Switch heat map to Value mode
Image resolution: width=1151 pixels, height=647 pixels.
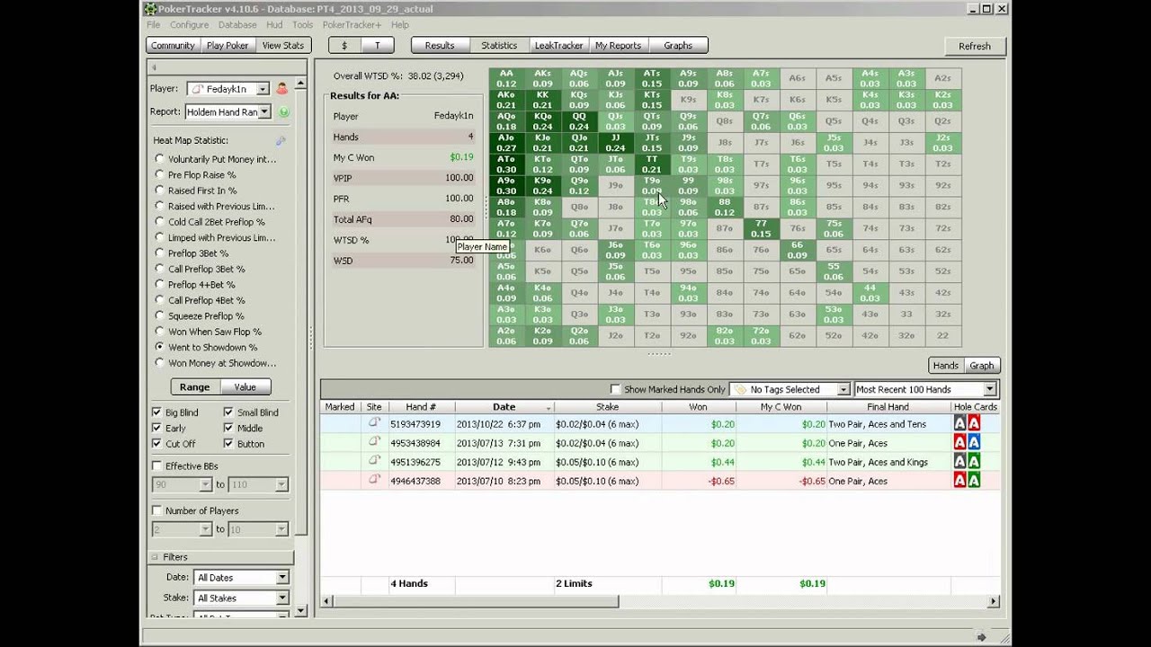(x=245, y=386)
